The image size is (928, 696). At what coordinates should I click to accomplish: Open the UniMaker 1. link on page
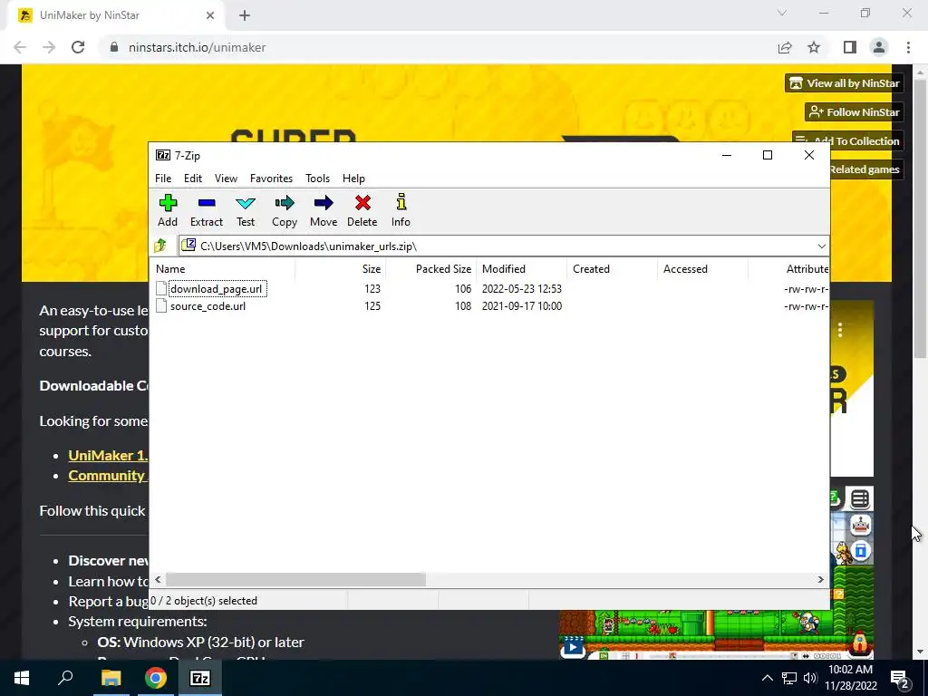(108, 455)
